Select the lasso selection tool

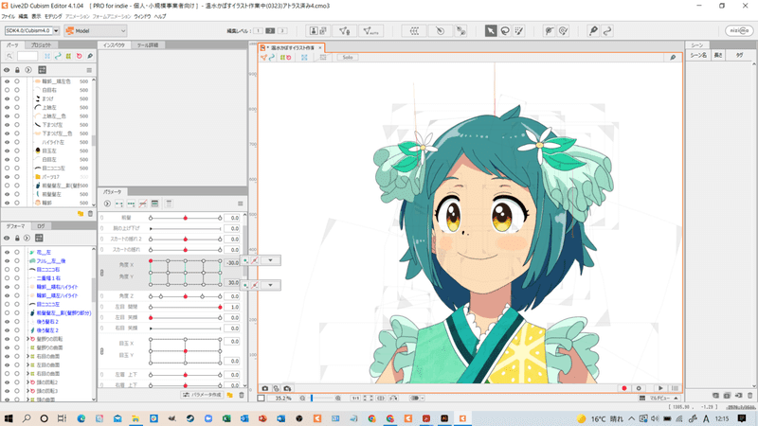point(505,31)
